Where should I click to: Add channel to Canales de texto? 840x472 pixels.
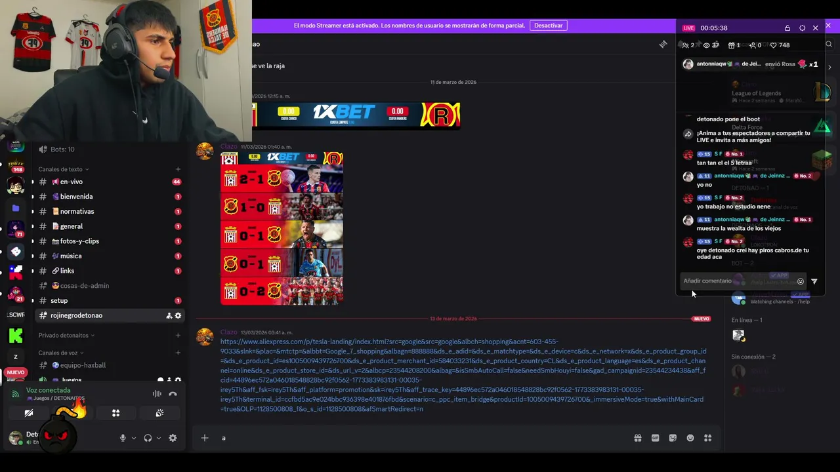point(178,169)
